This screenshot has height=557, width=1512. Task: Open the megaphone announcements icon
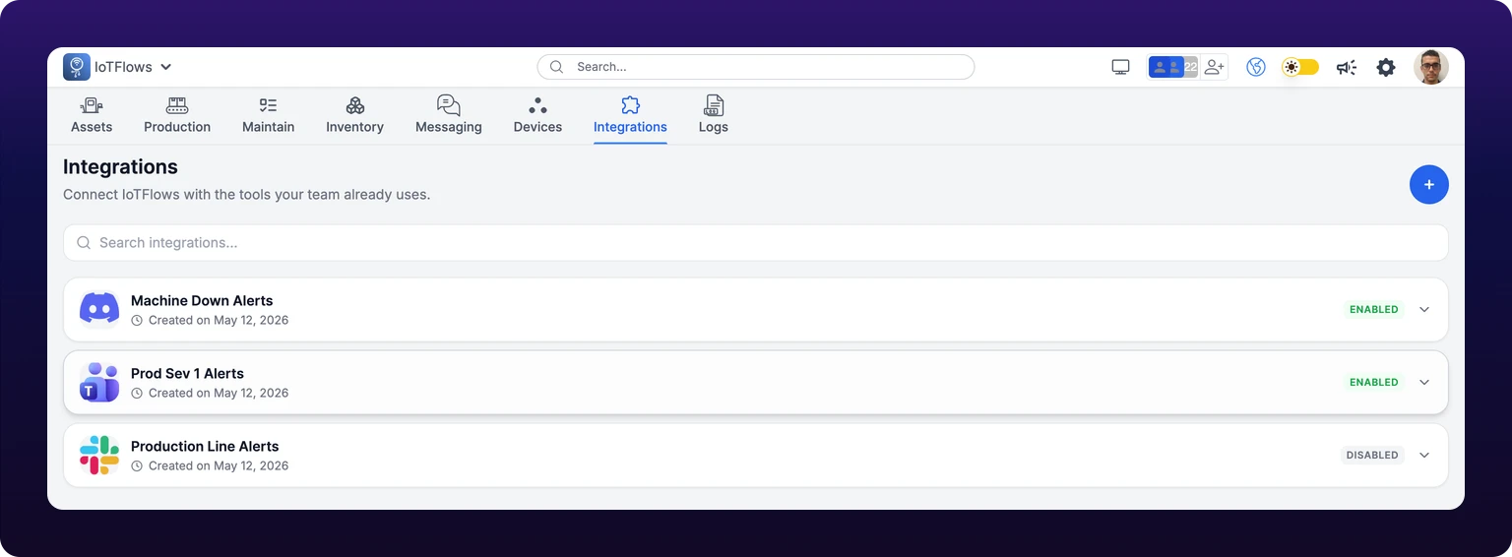tap(1346, 67)
